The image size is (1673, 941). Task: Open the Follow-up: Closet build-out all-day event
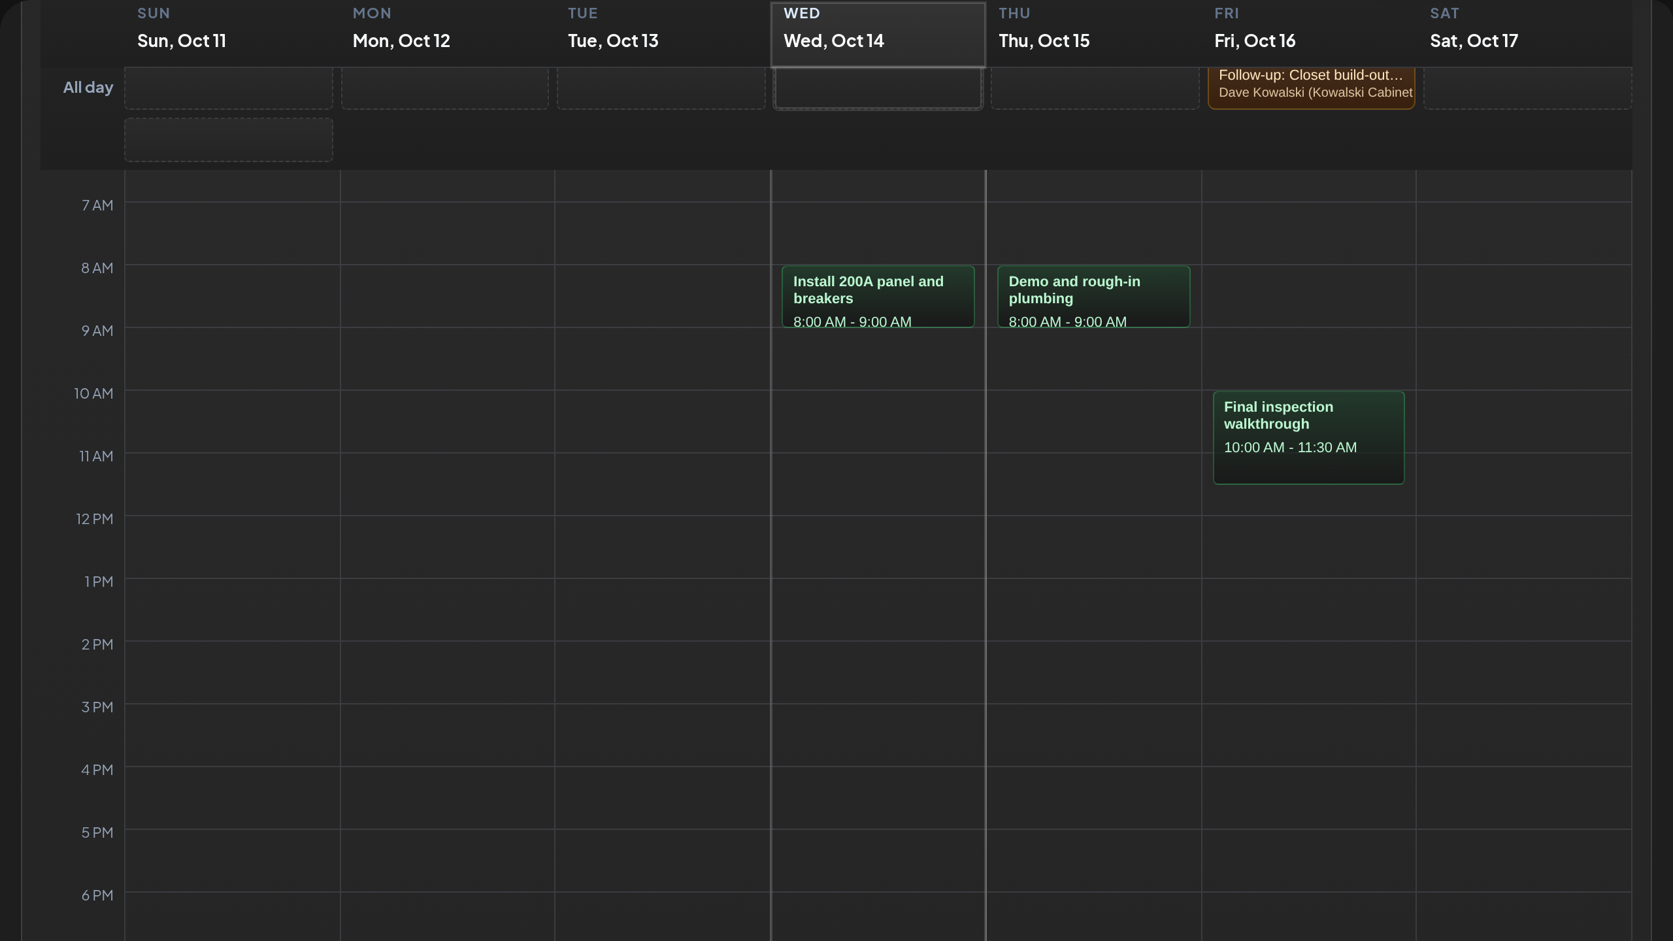pyautogui.click(x=1311, y=88)
